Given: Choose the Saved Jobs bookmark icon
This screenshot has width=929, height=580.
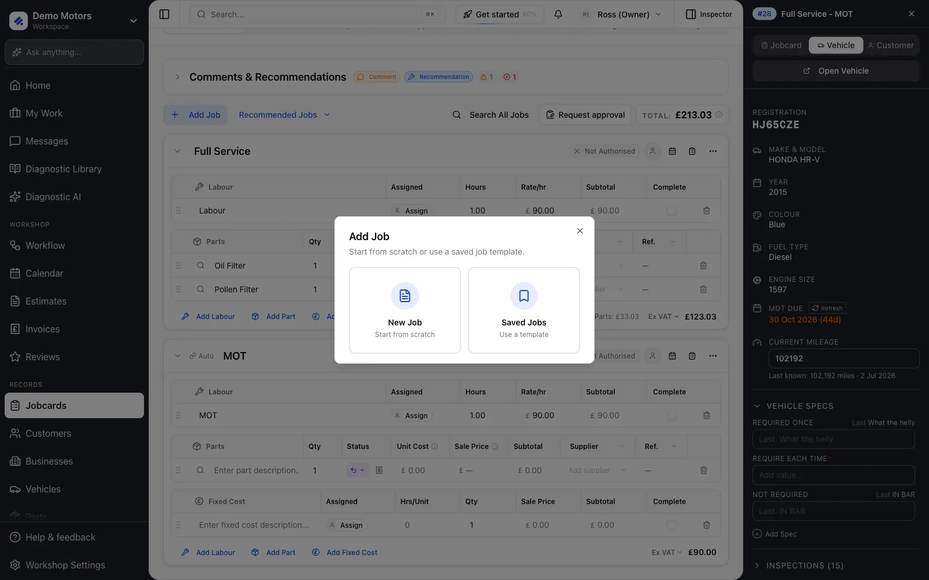Looking at the screenshot, I should point(524,296).
